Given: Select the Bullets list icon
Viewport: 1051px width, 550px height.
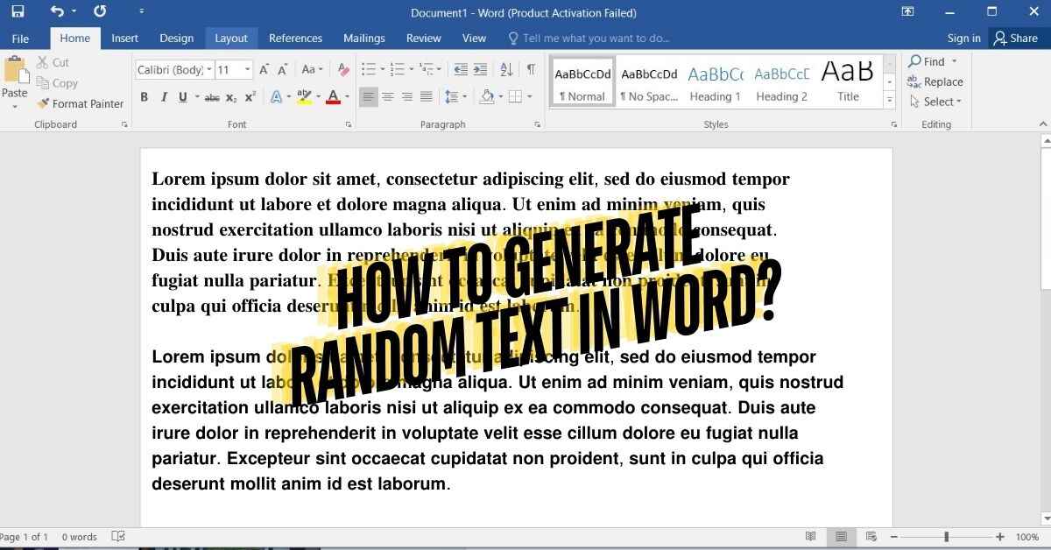Looking at the screenshot, I should point(368,69).
